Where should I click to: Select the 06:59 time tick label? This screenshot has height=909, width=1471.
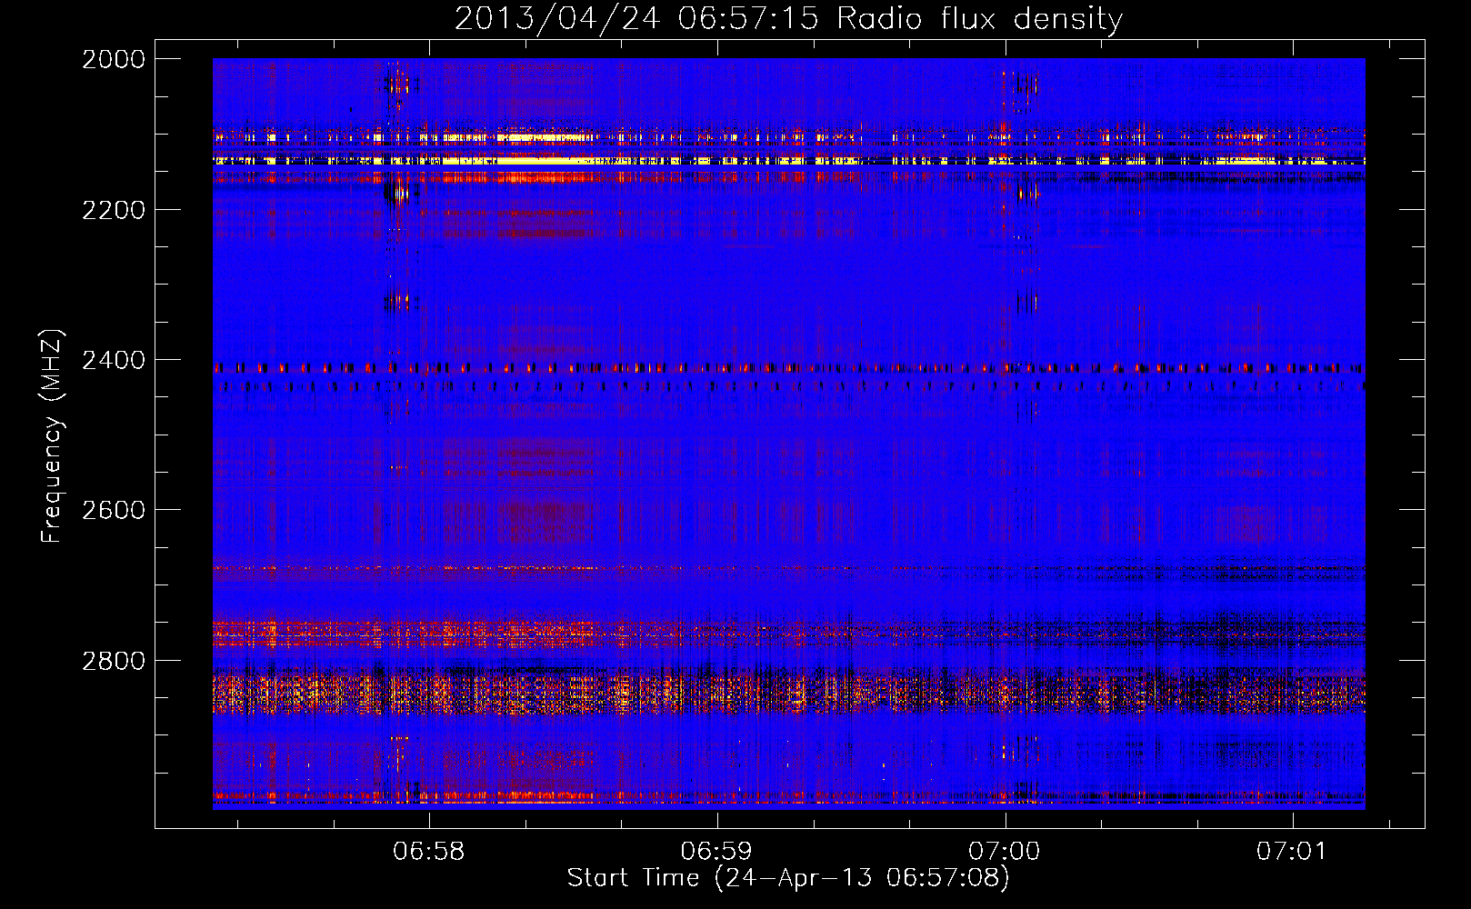[716, 851]
